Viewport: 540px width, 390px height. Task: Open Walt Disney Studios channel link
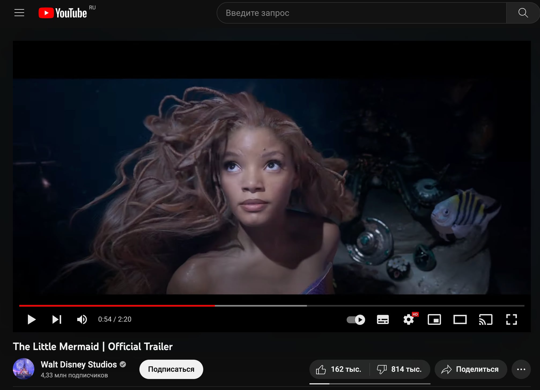[79, 365]
